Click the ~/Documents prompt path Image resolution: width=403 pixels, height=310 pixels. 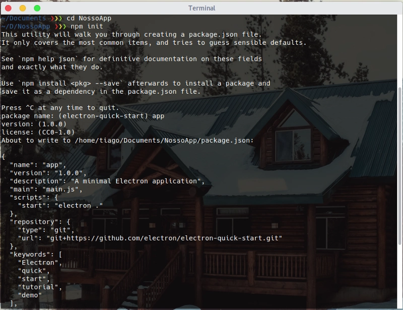[24, 18]
